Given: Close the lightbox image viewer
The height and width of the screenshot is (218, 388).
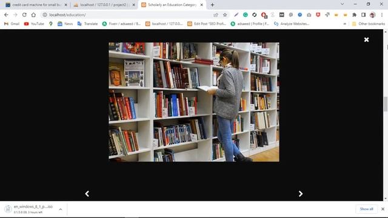Looking at the screenshot, I should click(x=366, y=39).
